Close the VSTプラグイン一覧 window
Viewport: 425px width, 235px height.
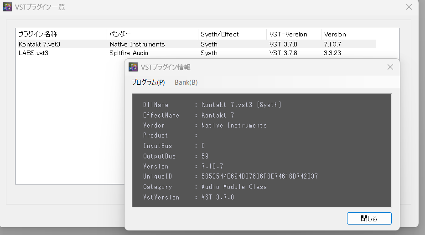tap(409, 7)
